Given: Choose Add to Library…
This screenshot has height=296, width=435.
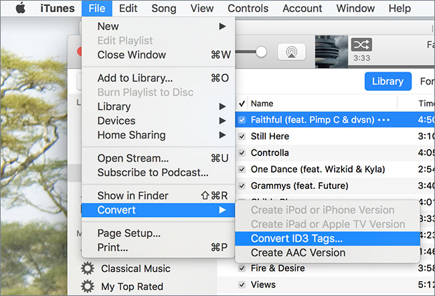Looking at the screenshot, I should coord(158,78).
